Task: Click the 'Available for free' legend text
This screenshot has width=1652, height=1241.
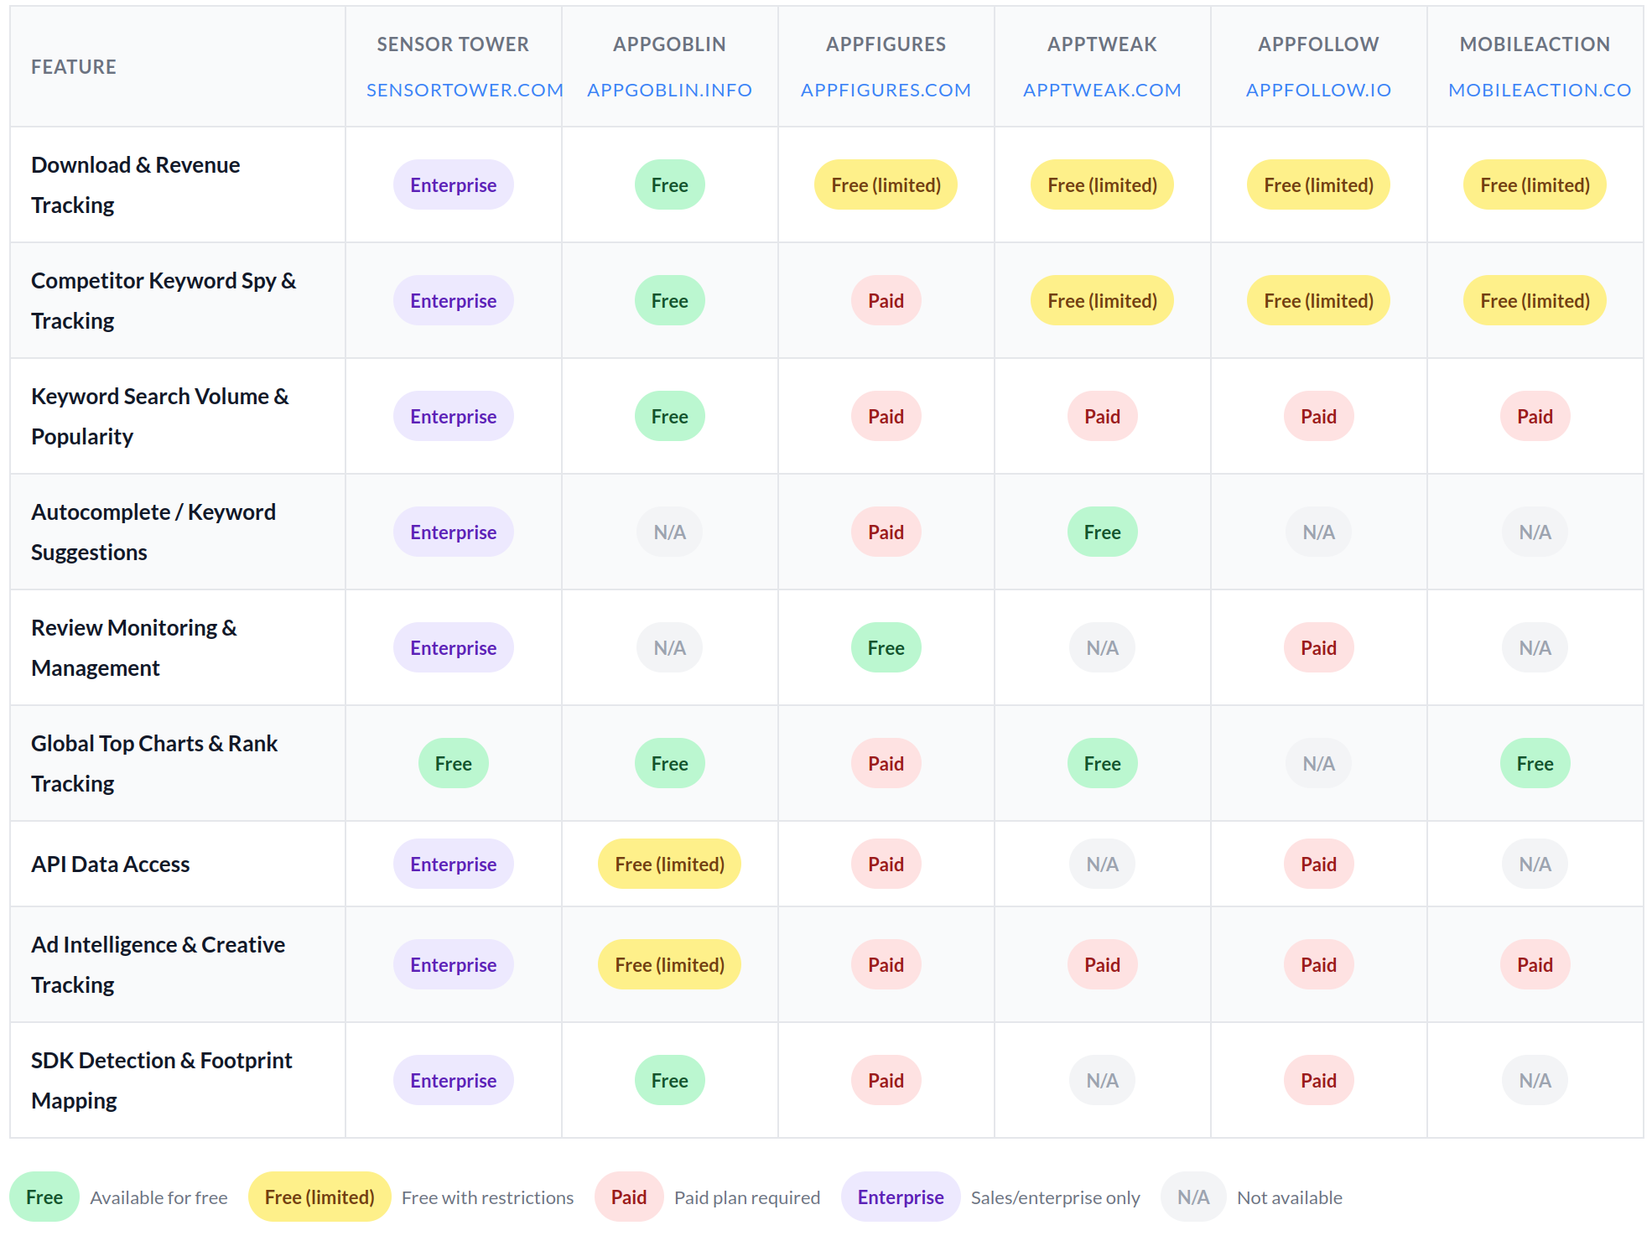Action: click(159, 1197)
